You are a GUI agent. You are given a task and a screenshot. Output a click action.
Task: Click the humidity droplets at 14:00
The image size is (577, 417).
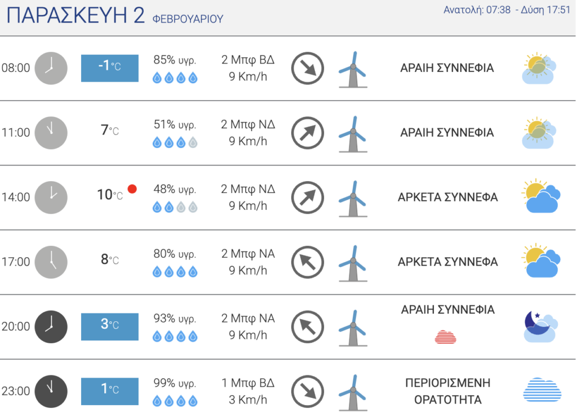[x=175, y=207]
